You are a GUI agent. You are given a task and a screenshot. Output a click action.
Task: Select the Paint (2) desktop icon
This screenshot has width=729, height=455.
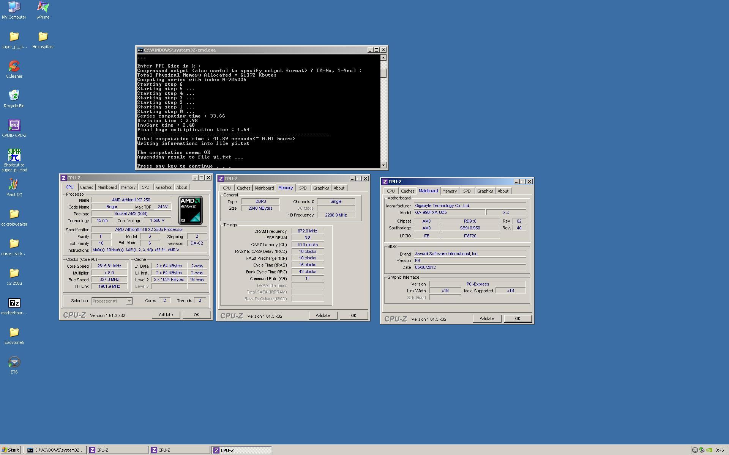(14, 188)
